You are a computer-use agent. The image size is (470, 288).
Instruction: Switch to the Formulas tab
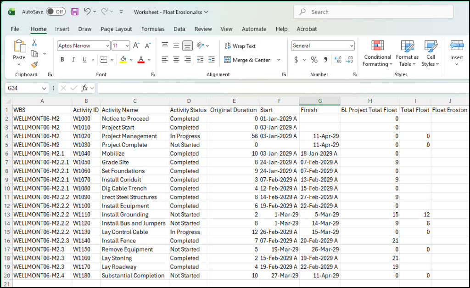point(153,29)
